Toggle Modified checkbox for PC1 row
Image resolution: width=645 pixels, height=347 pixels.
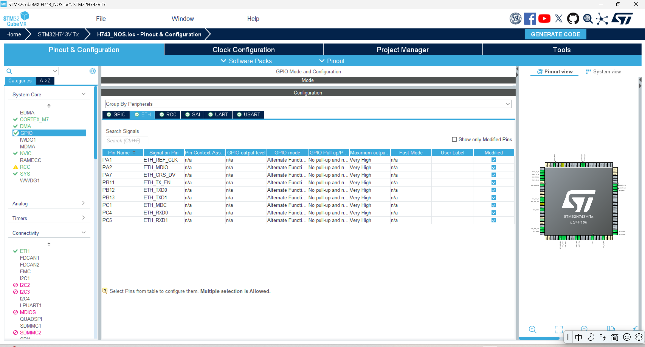(494, 205)
